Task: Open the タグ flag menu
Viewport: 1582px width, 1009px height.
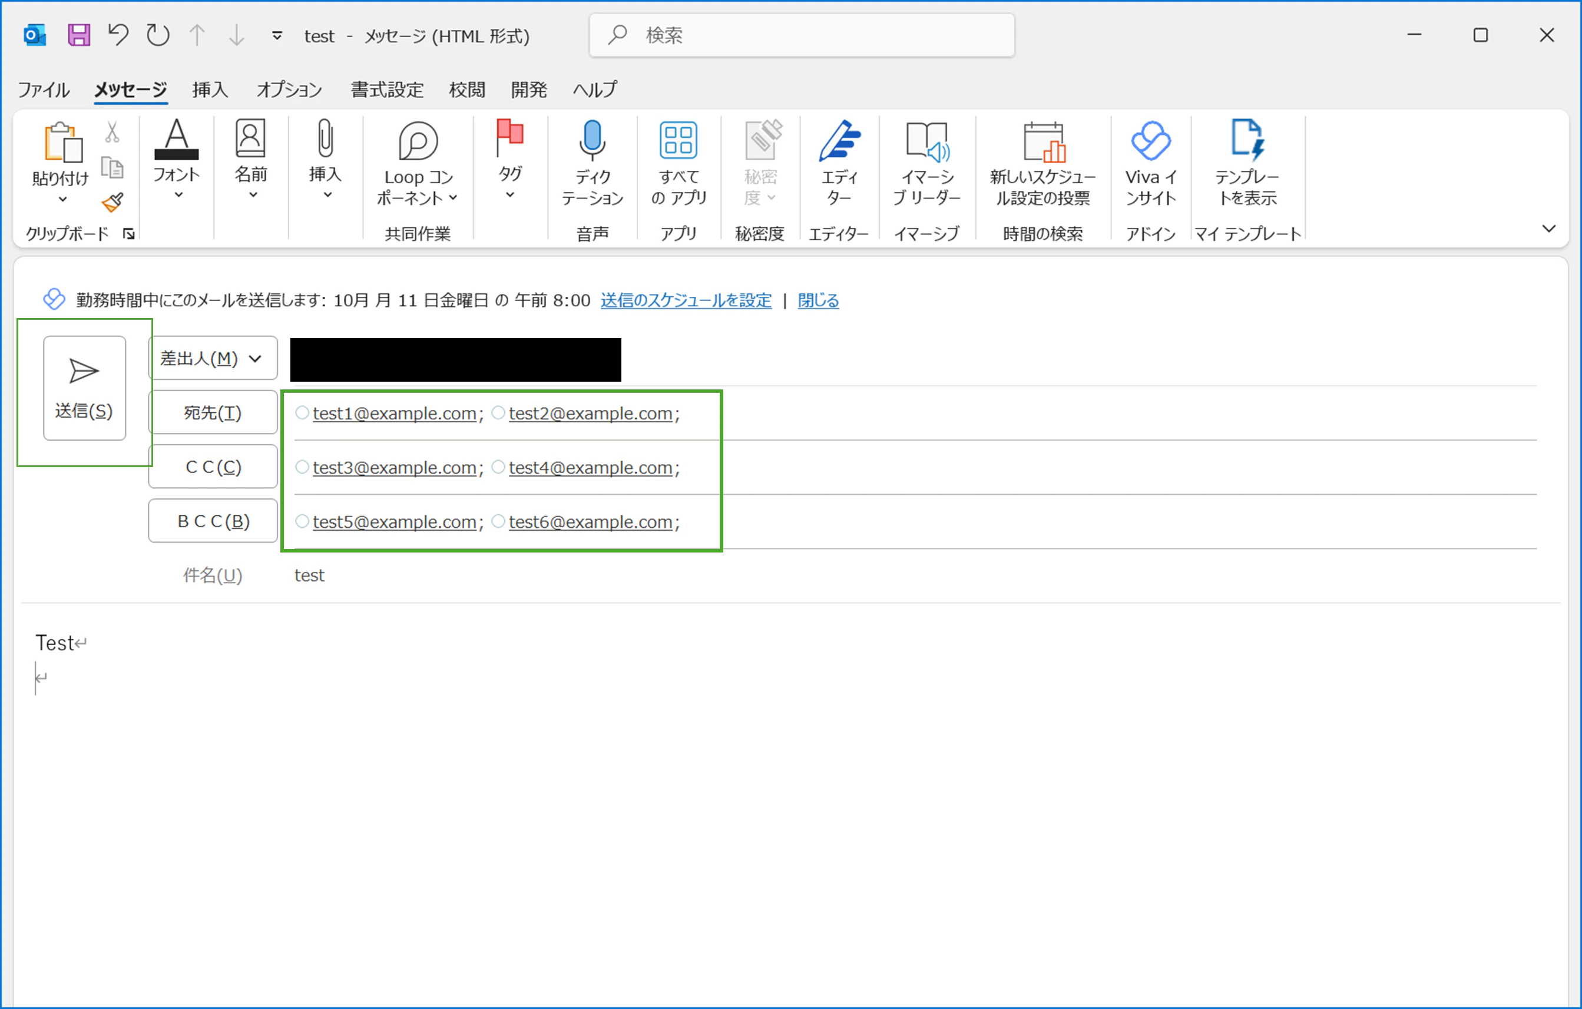Action: 510,160
